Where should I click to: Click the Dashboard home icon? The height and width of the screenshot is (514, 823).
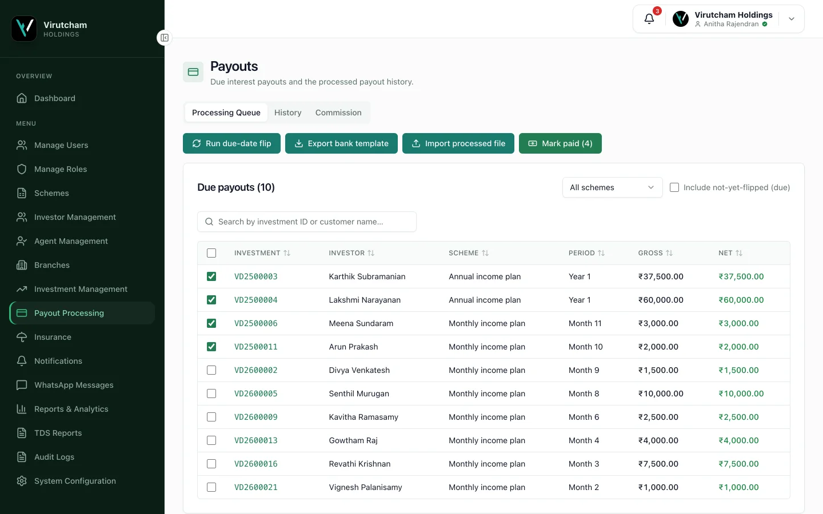pyautogui.click(x=22, y=98)
